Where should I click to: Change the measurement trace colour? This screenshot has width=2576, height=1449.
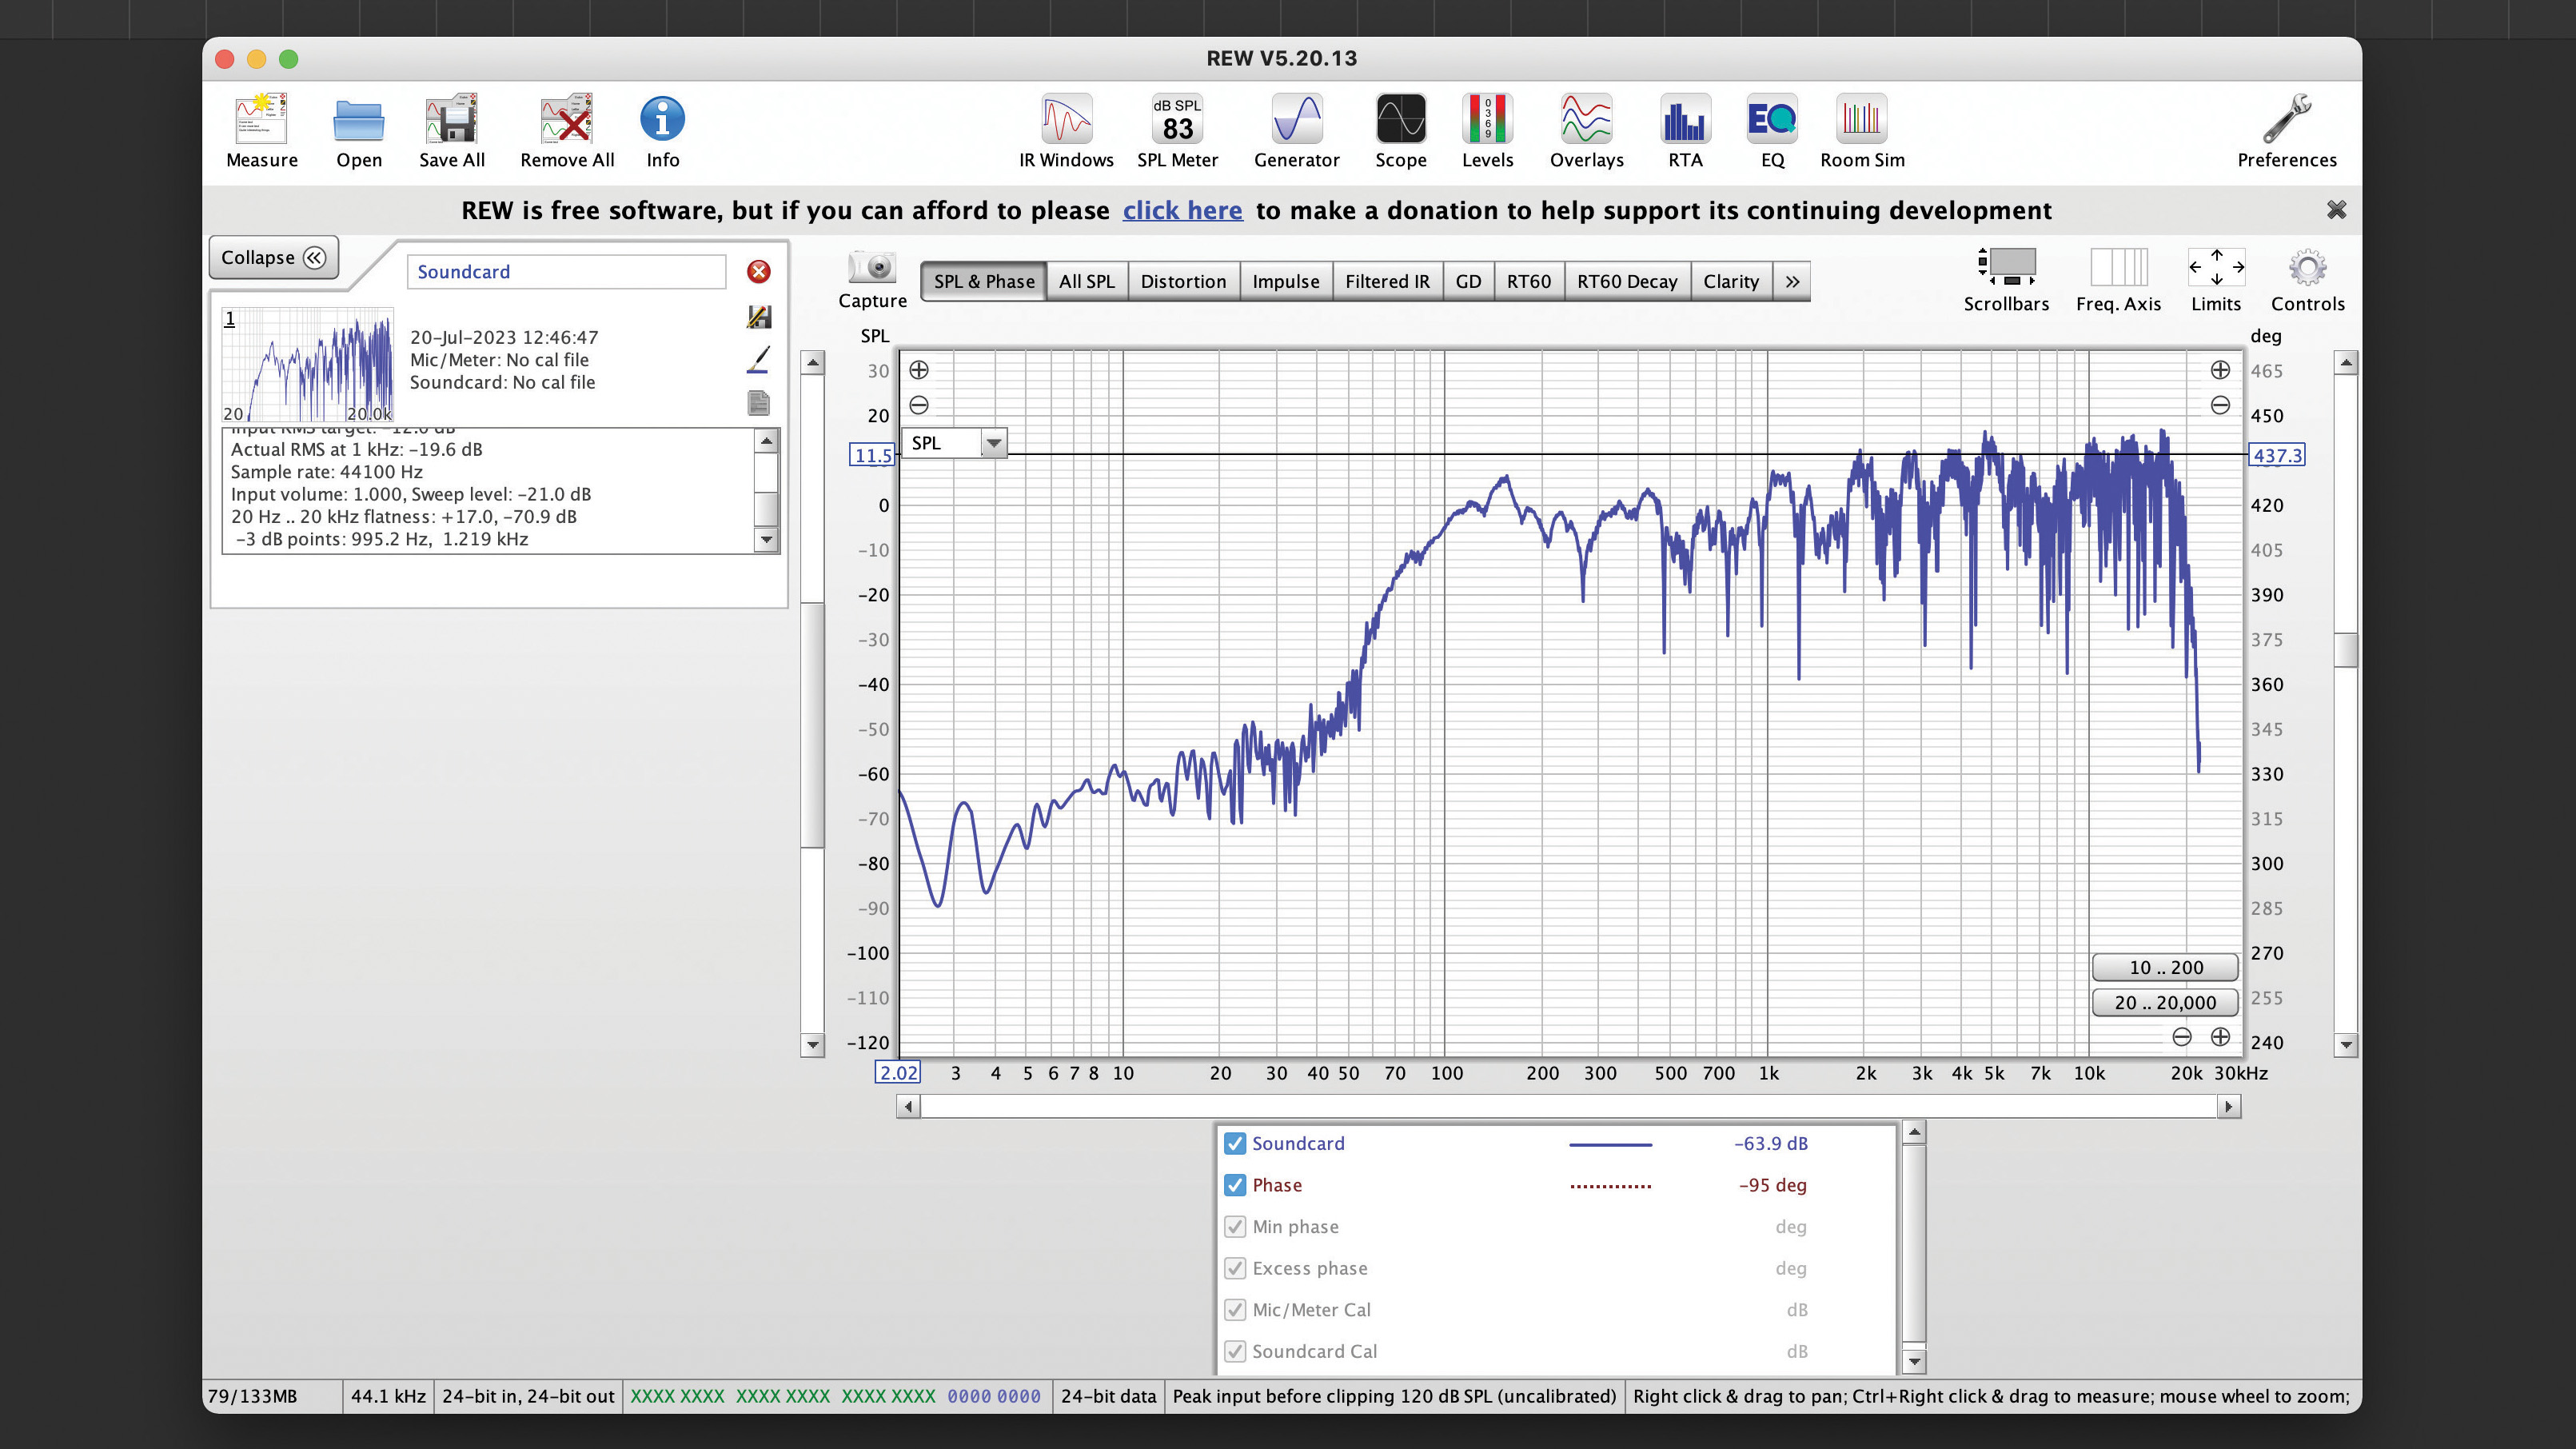(x=759, y=360)
